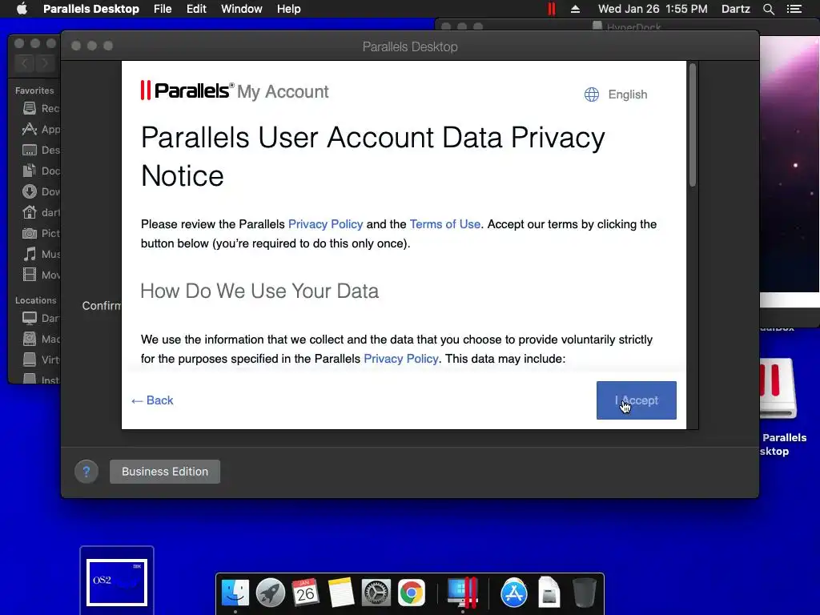The height and width of the screenshot is (615, 820).
Task: Open the Privacy Policy link in the first paragraph
Action: click(x=325, y=224)
